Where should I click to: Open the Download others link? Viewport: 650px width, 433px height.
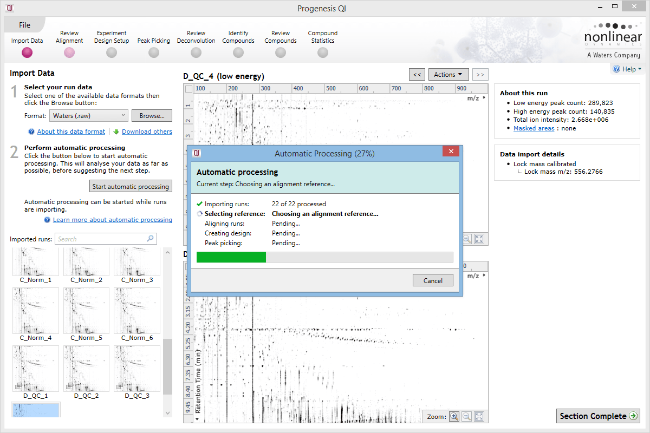click(147, 132)
